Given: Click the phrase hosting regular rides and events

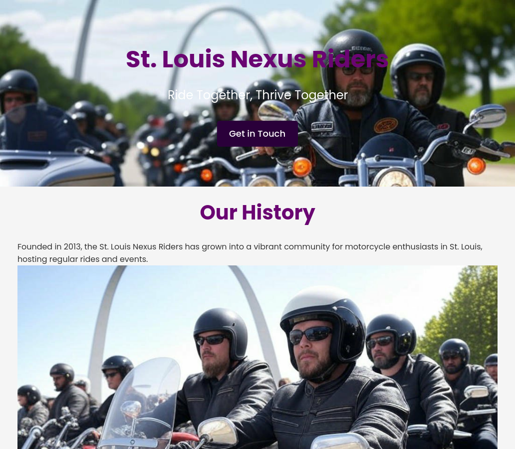Looking at the screenshot, I should pyautogui.click(x=83, y=259).
